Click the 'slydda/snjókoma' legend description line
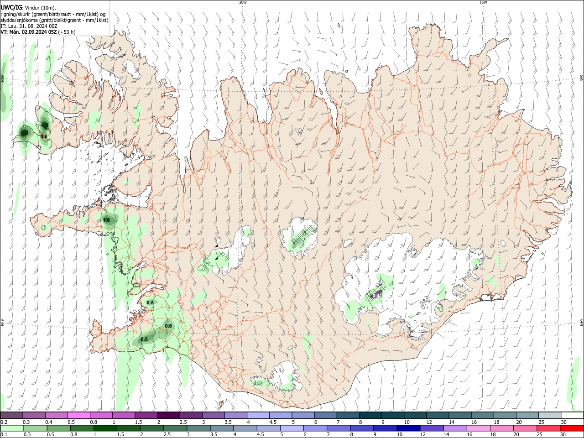 (54, 20)
